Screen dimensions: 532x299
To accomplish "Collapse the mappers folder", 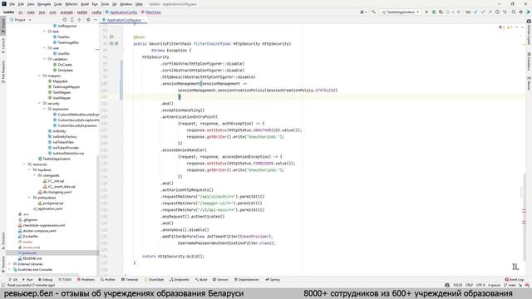I will pyautogui.click(x=39, y=76).
